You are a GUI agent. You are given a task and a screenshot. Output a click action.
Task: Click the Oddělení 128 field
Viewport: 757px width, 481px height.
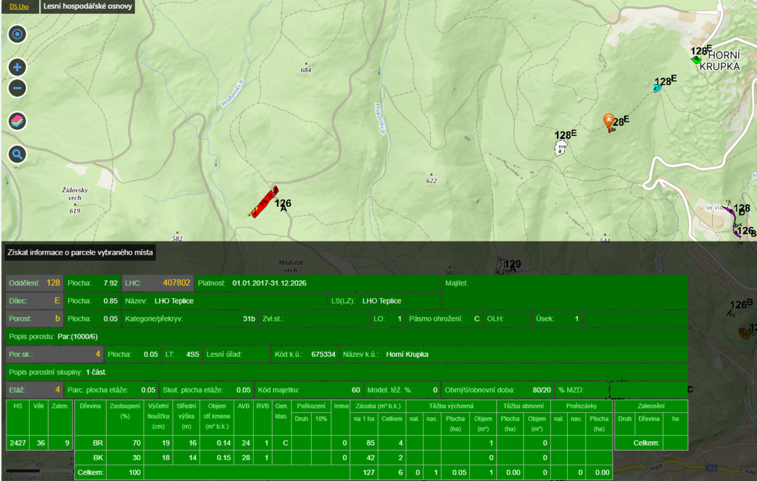point(35,283)
